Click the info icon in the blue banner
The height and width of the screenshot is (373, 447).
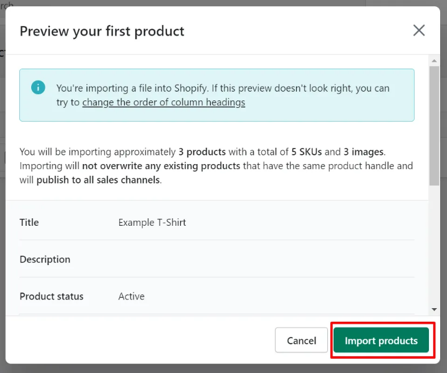point(38,87)
